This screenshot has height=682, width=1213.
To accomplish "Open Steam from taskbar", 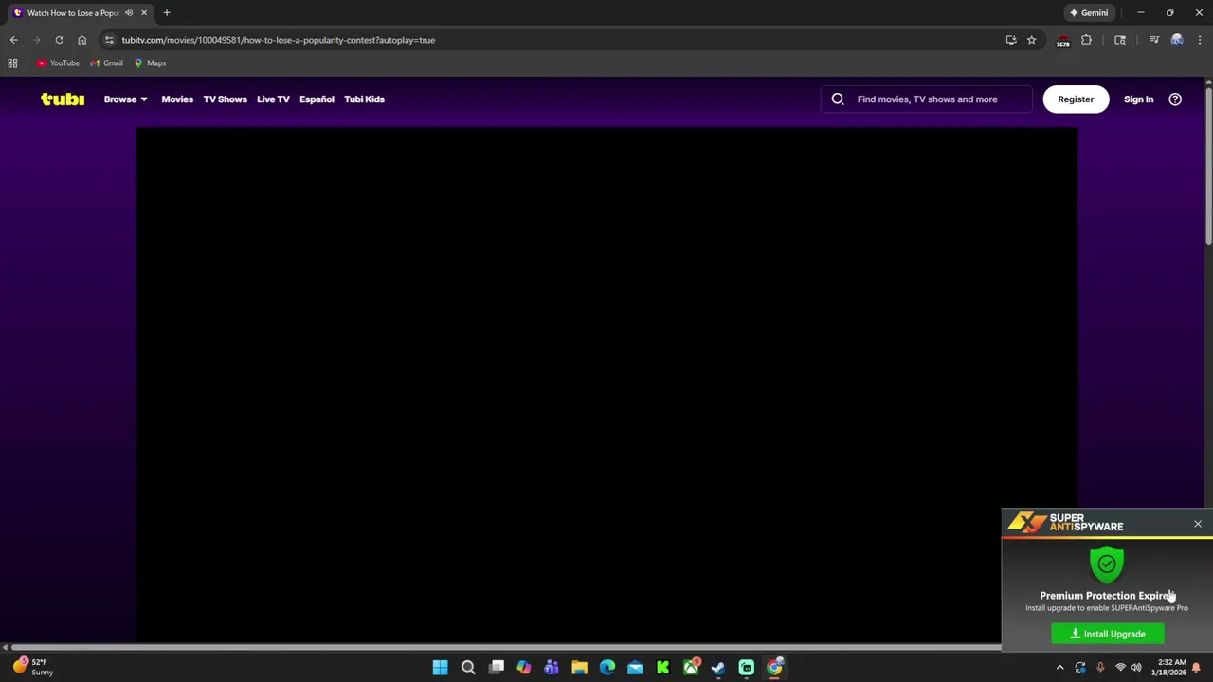I will [718, 668].
